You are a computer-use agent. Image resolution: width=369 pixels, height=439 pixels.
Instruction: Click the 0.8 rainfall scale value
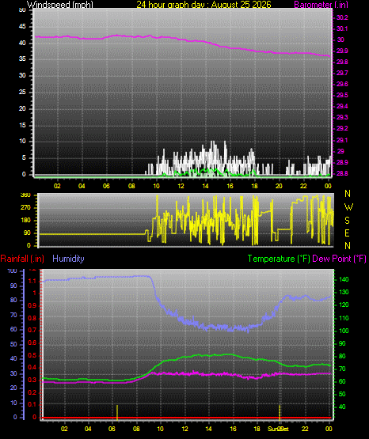coord(32,318)
